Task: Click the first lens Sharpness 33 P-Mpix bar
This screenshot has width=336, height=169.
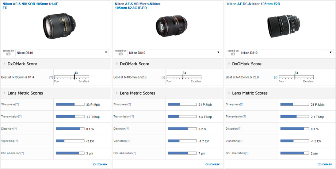Action: pyautogui.click(x=70, y=104)
